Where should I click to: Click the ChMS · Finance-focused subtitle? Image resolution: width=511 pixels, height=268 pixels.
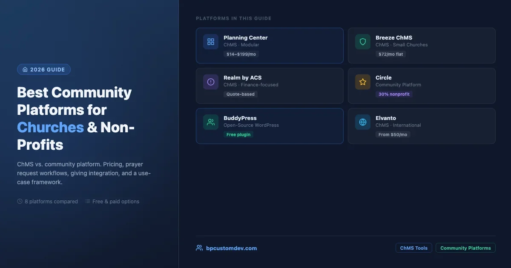pyautogui.click(x=251, y=85)
